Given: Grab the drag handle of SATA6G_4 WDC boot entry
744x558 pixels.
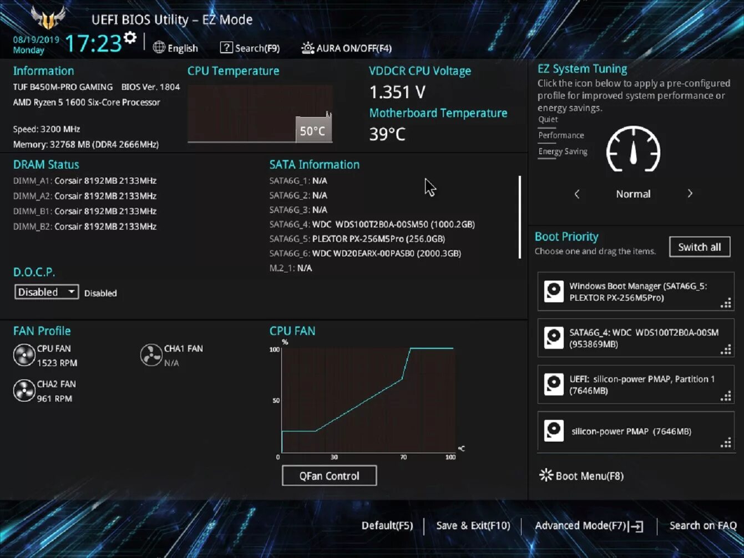Looking at the screenshot, I should (726, 349).
